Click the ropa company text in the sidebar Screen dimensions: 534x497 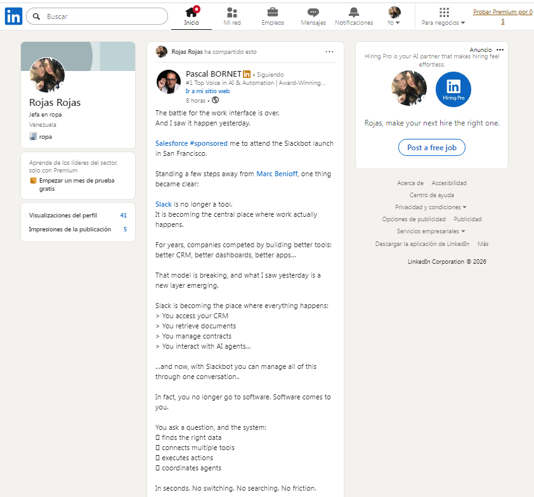pyautogui.click(x=45, y=136)
